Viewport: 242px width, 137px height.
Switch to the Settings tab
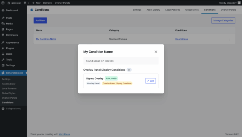pos(137,10)
